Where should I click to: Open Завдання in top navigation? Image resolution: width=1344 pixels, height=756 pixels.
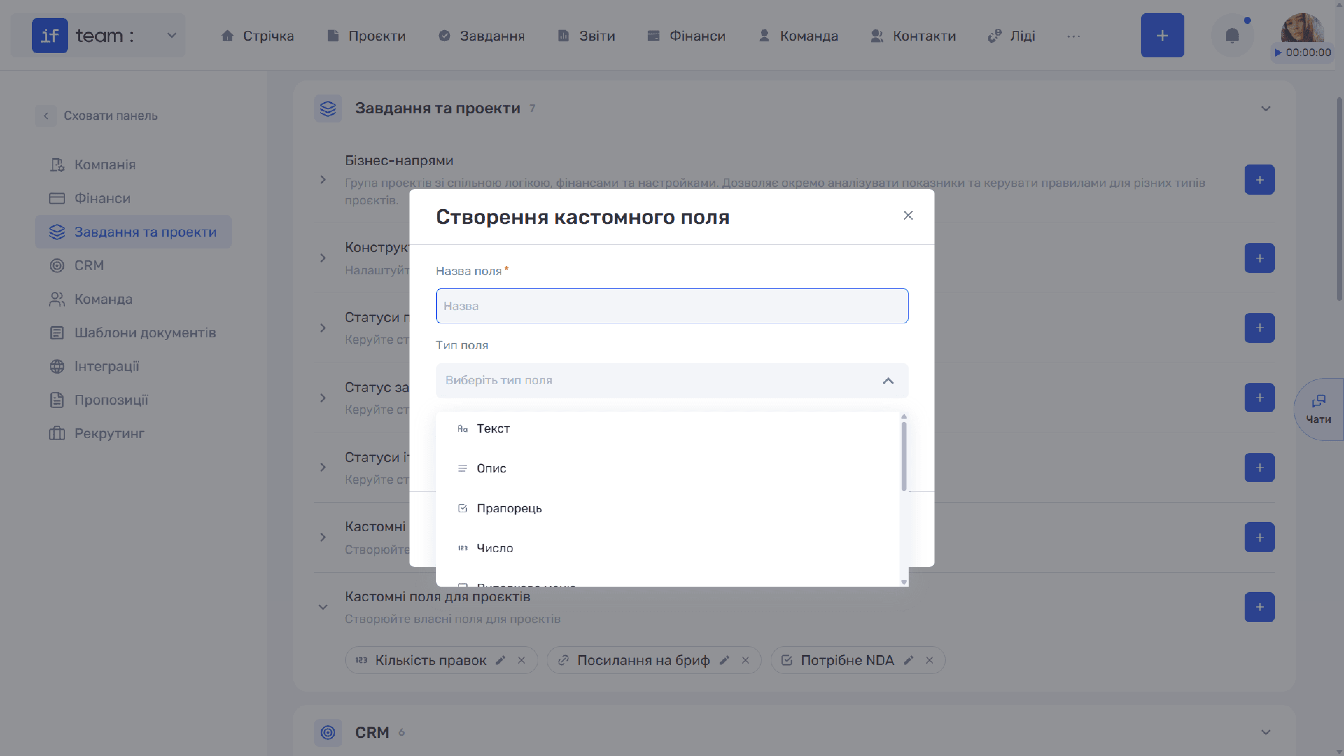tap(482, 36)
